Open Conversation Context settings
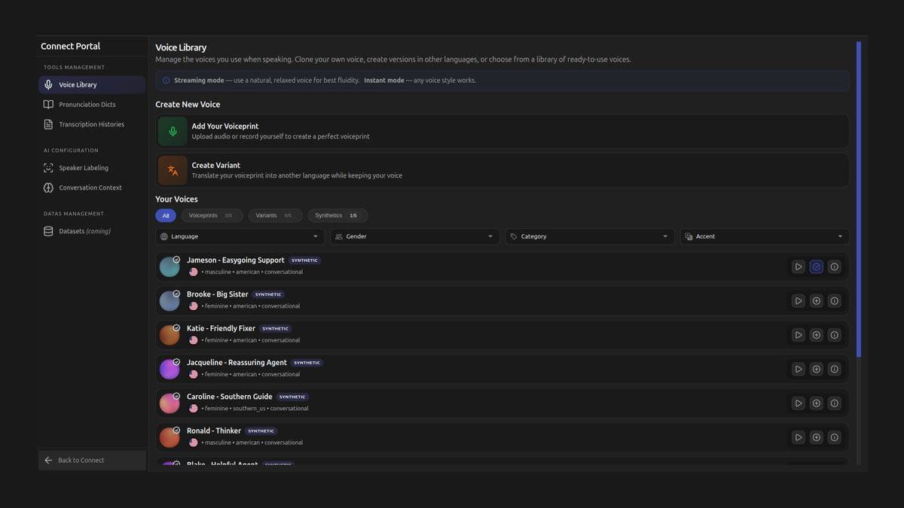This screenshot has width=904, height=508. [x=92, y=187]
